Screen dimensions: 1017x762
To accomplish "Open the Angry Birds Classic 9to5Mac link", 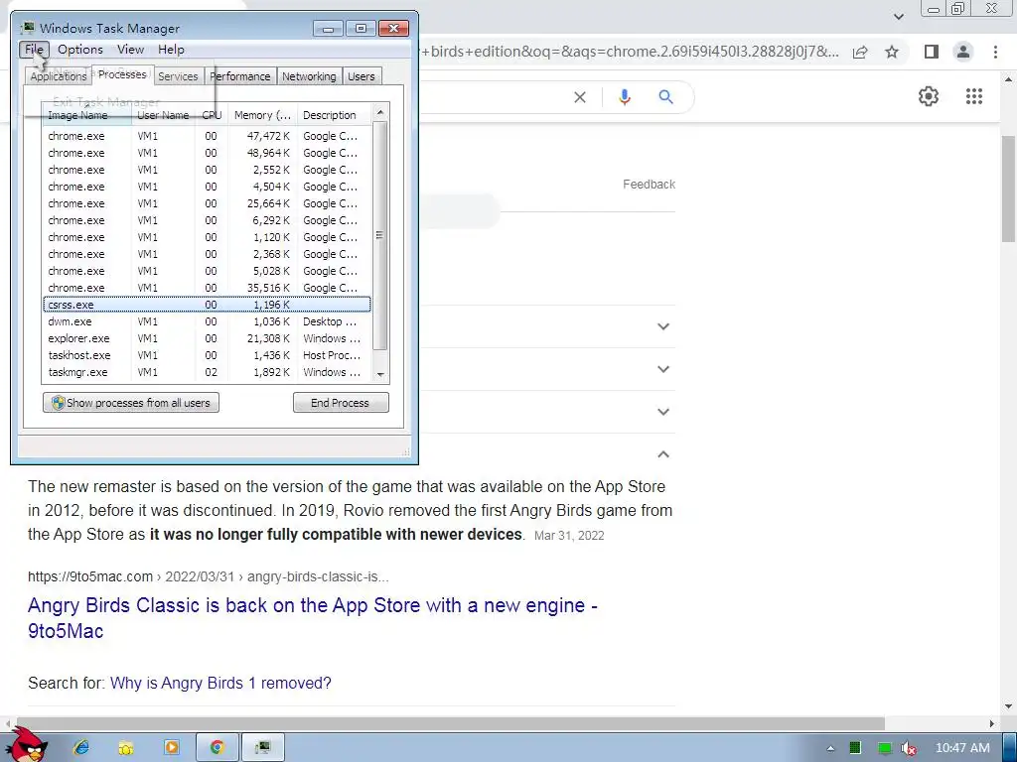I will click(312, 617).
